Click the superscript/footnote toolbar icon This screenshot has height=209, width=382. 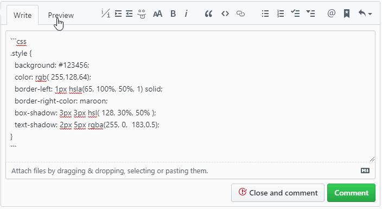tap(105, 14)
